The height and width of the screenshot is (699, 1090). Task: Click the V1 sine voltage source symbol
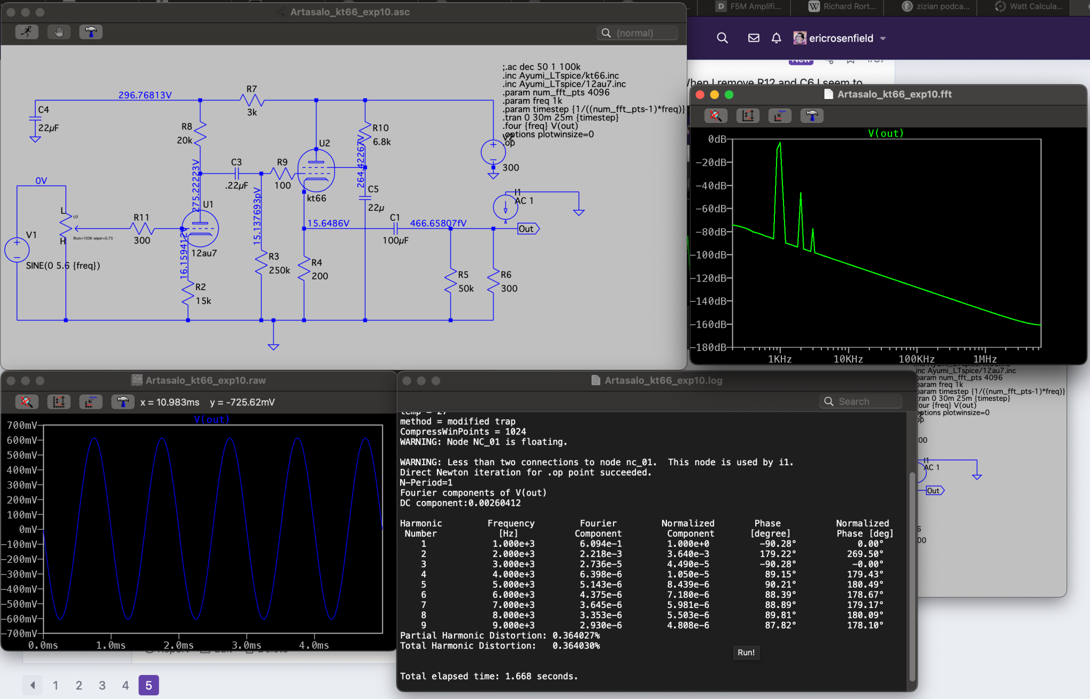[x=17, y=250]
